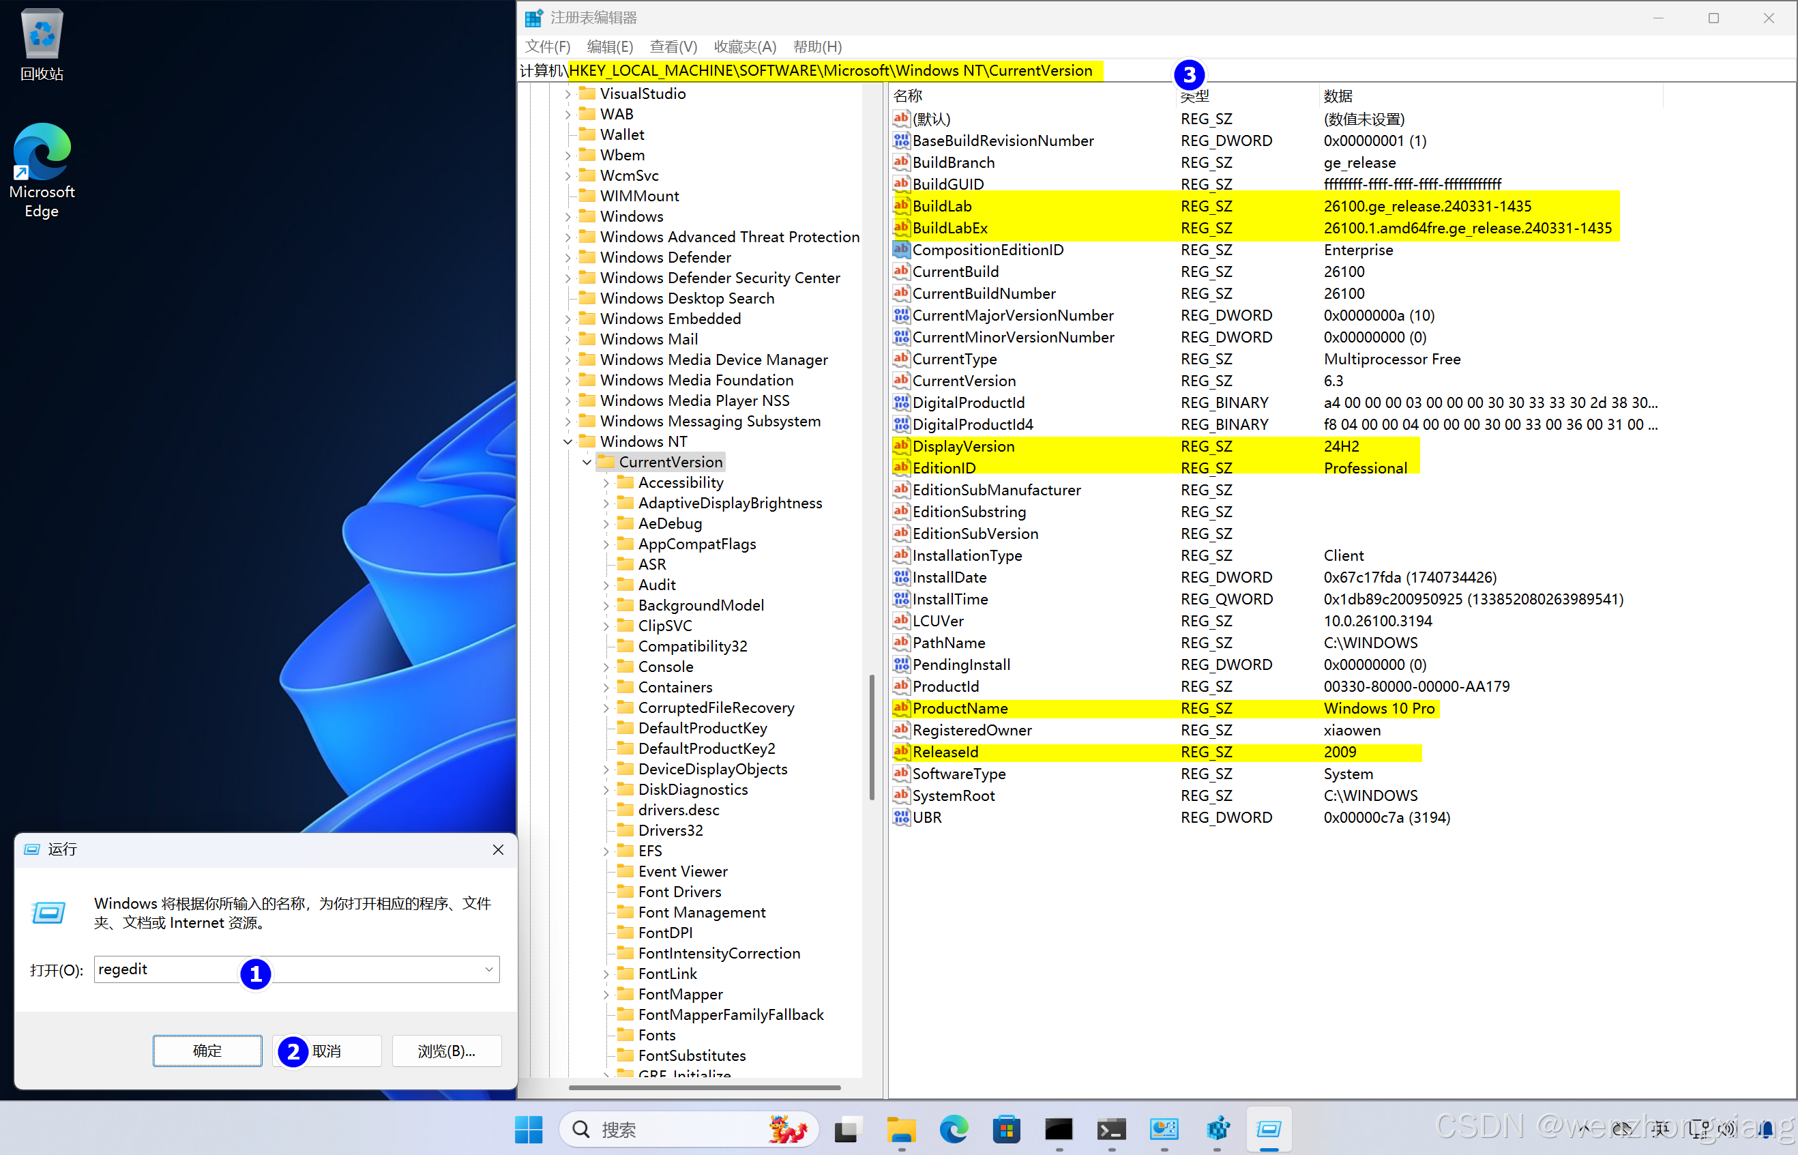Click the 浏览(B)... browse button
The width and height of the screenshot is (1798, 1155).
446,1051
